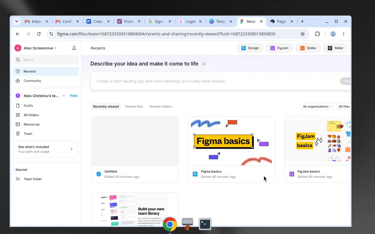Open Recents in the sidebar
375x234 pixels.
pos(46,71)
